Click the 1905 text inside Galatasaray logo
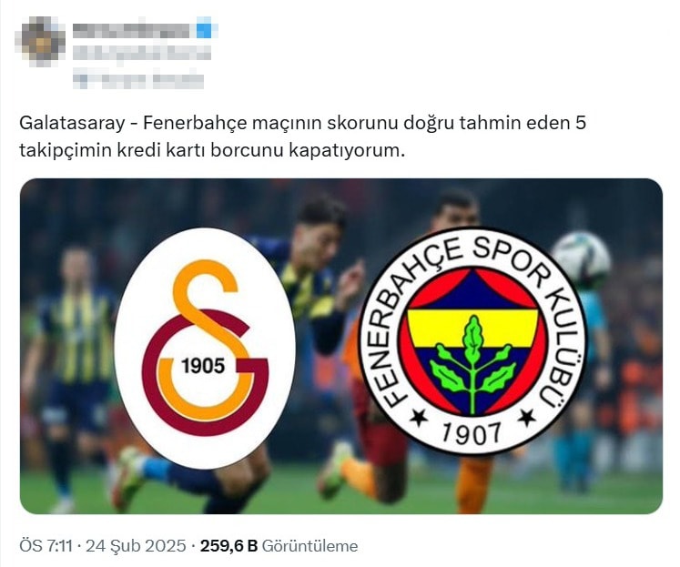680x567 pixels. [x=203, y=366]
